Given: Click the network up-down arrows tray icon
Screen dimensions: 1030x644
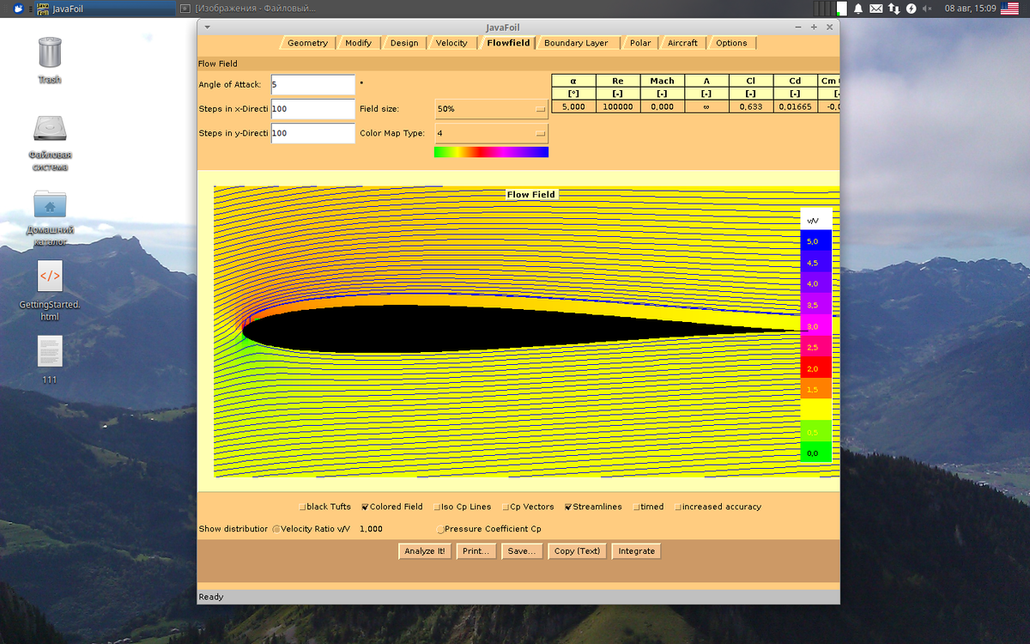Looking at the screenshot, I should pos(894,9).
